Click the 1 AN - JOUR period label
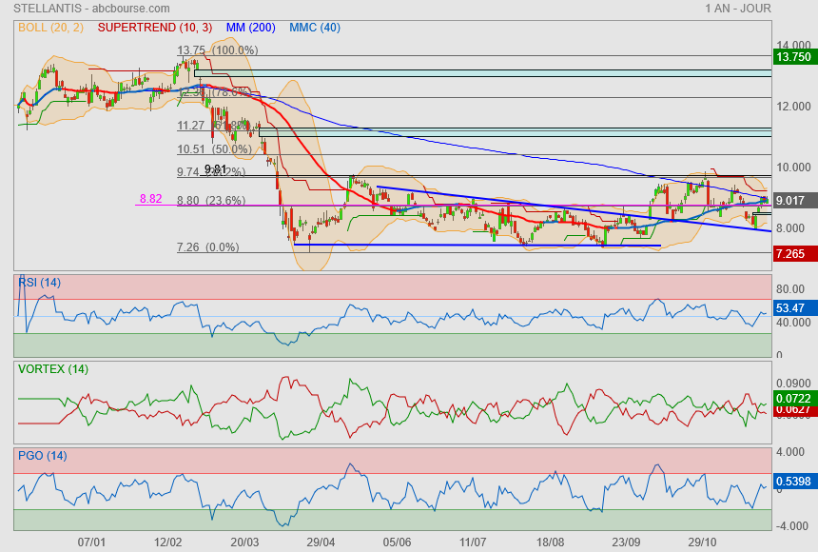This screenshot has height=552, width=818. pyautogui.click(x=738, y=9)
